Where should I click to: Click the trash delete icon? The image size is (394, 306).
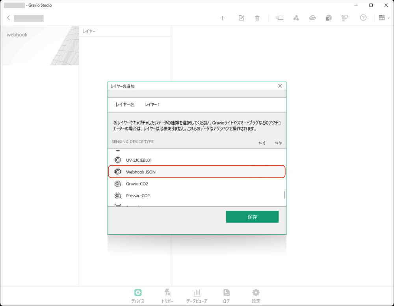[x=257, y=18]
